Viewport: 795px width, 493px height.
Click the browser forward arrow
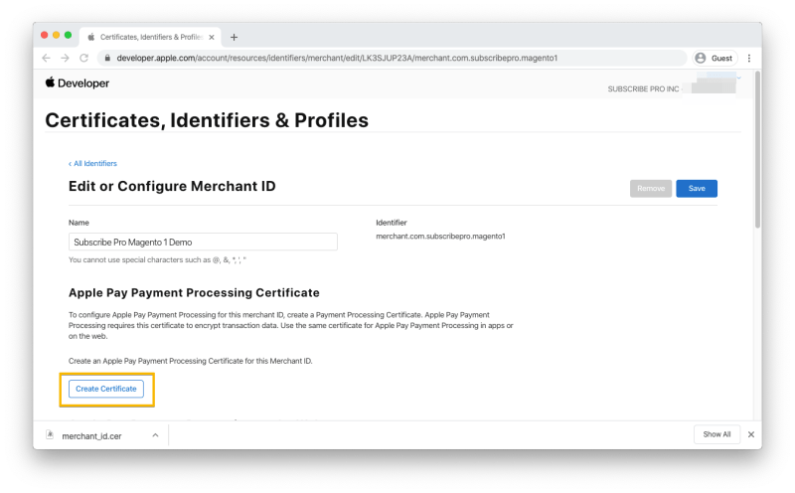tap(65, 58)
